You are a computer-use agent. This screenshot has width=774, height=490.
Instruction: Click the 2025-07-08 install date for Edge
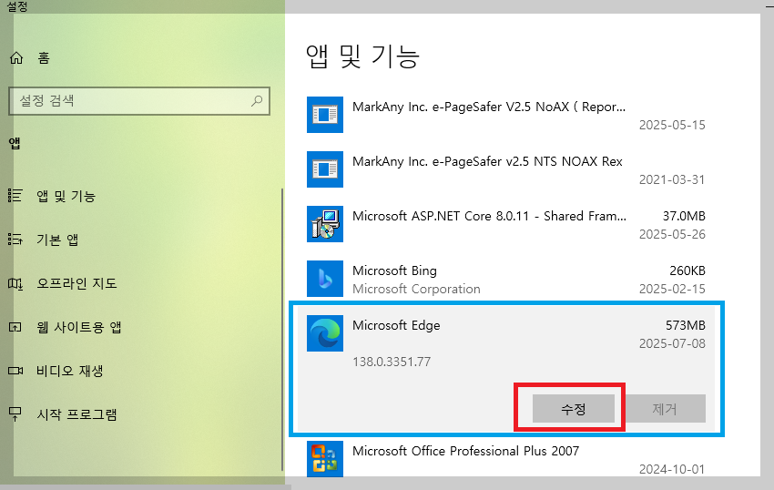pyautogui.click(x=672, y=343)
